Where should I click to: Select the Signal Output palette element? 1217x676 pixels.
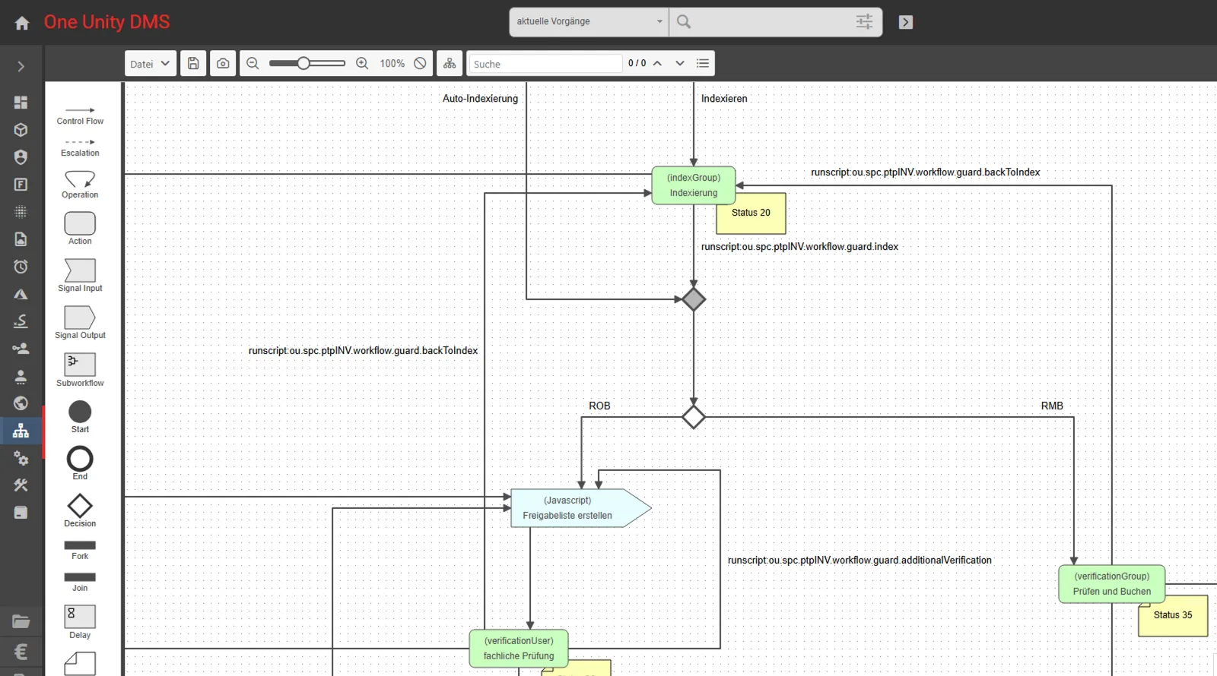pyautogui.click(x=80, y=323)
